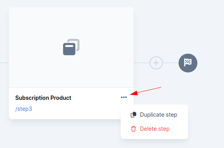Click the copy icon beside Duplicate step

[x=134, y=115]
